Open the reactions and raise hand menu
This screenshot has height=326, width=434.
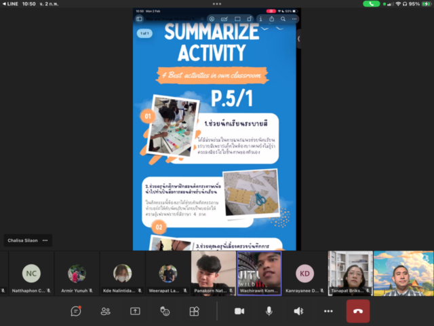point(165,311)
